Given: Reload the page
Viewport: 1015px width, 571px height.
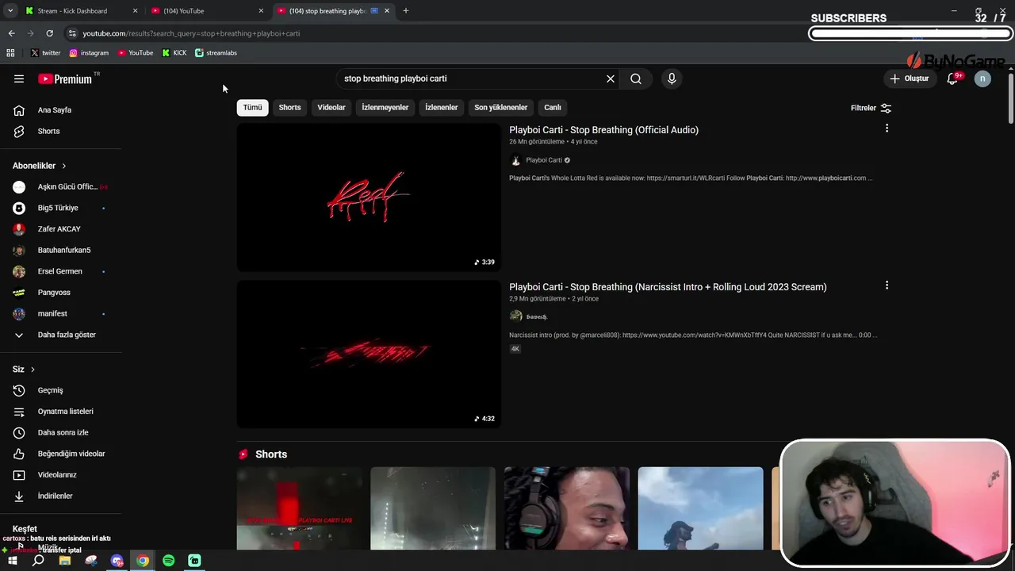Looking at the screenshot, I should [x=49, y=33].
